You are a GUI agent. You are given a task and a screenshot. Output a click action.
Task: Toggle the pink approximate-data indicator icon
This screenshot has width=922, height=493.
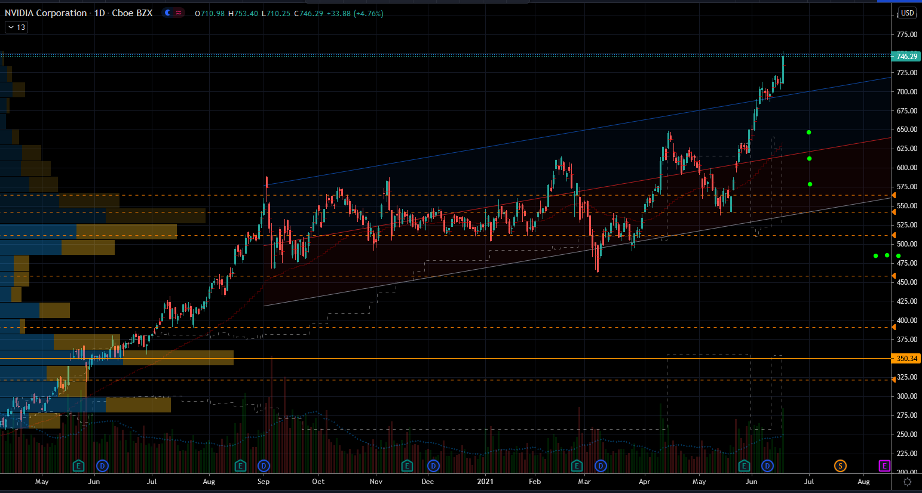tap(179, 13)
